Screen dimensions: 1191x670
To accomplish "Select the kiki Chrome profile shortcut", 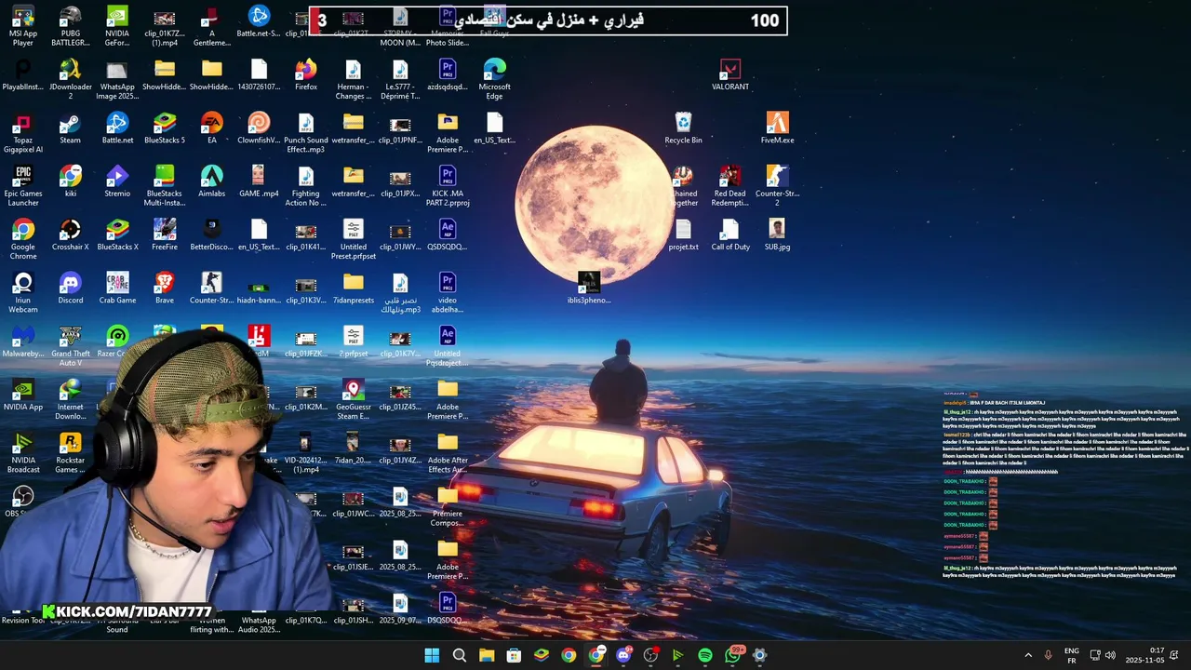I will (x=70, y=181).
